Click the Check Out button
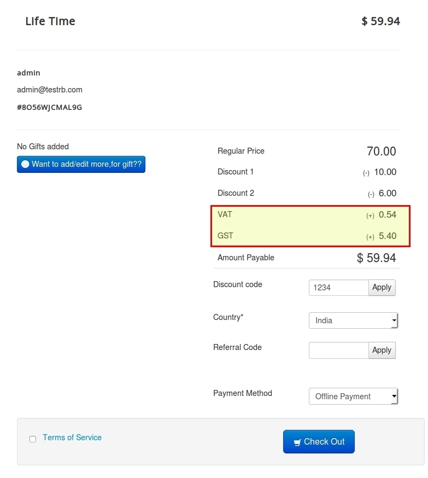Viewport: 428px width, 478px height. (x=319, y=442)
